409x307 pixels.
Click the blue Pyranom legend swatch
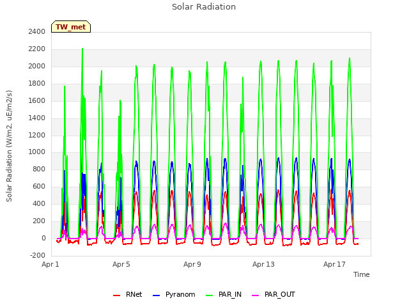coord(156,295)
